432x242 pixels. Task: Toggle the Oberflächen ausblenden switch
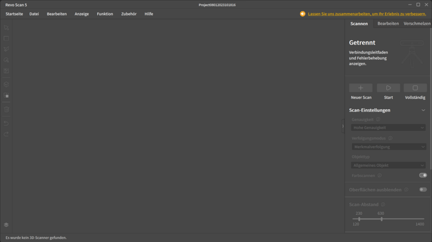(423, 190)
